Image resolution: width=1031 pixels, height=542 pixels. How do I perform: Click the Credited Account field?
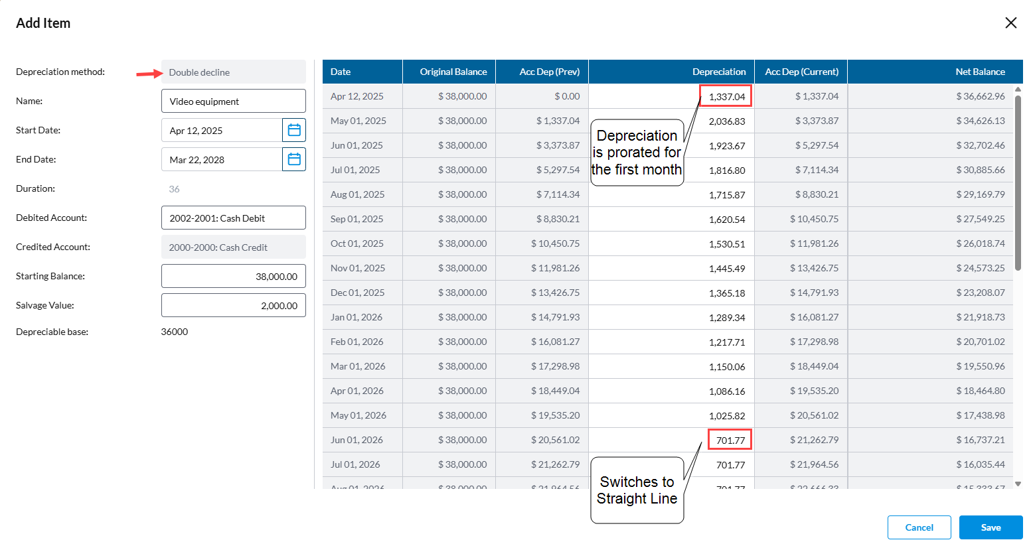click(233, 247)
